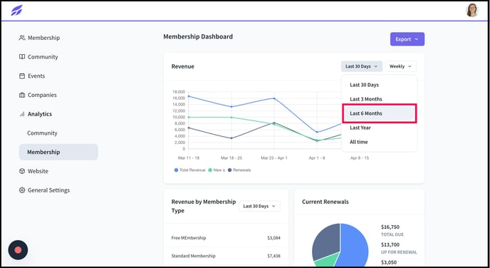Expand Last 30 Days dropdown under Revenue by Membership Type
This screenshot has width=490, height=268.
point(259,207)
